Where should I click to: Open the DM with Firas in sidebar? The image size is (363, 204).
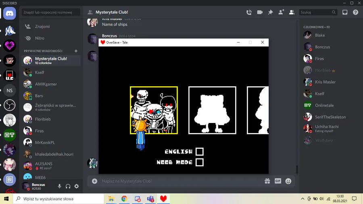click(51, 131)
